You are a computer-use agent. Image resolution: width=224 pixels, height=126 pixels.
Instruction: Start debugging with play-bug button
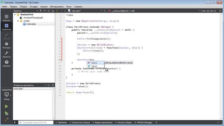click(6, 113)
